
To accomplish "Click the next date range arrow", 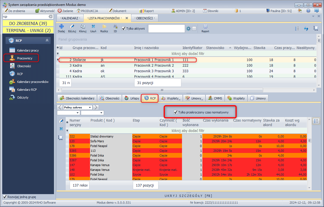I will 96,107.
